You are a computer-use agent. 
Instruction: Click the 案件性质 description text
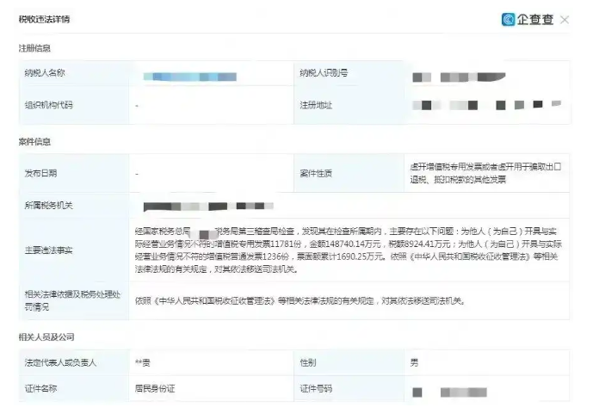coord(485,173)
